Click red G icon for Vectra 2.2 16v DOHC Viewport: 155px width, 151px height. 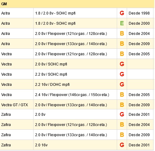pyautogui.click(x=122, y=84)
